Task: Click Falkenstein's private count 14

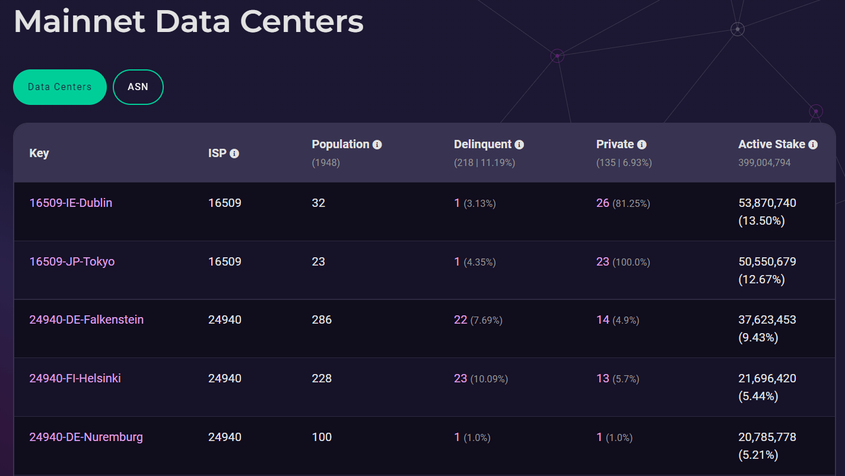Action: pyautogui.click(x=603, y=320)
